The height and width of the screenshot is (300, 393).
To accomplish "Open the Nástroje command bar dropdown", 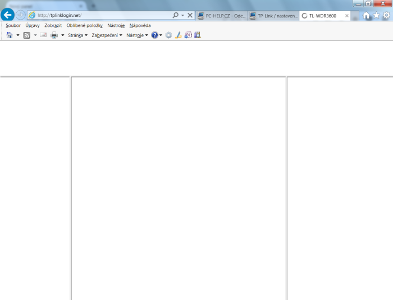I will [137, 35].
